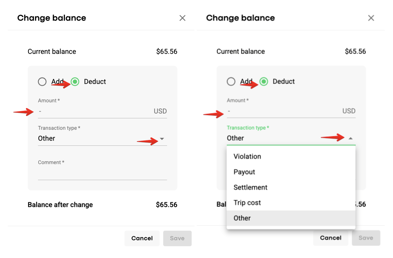Close the right Change balance dialog
Image resolution: width=393 pixels, height=258 pixels.
point(371,18)
